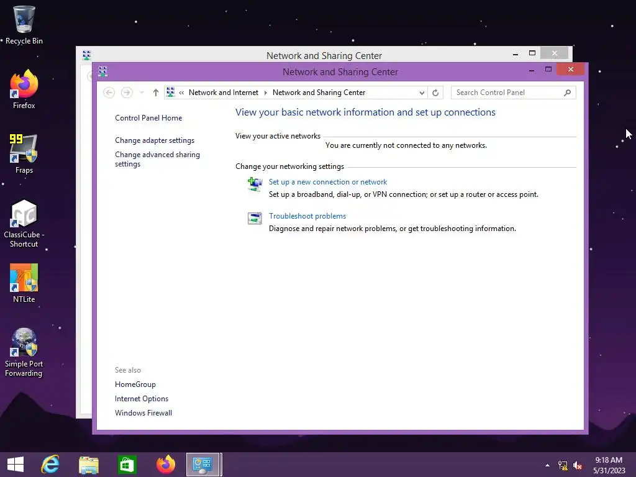Select the NTLite desktop shortcut

(24, 283)
